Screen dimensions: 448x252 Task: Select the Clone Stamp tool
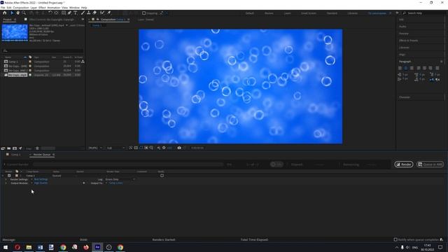click(x=89, y=13)
